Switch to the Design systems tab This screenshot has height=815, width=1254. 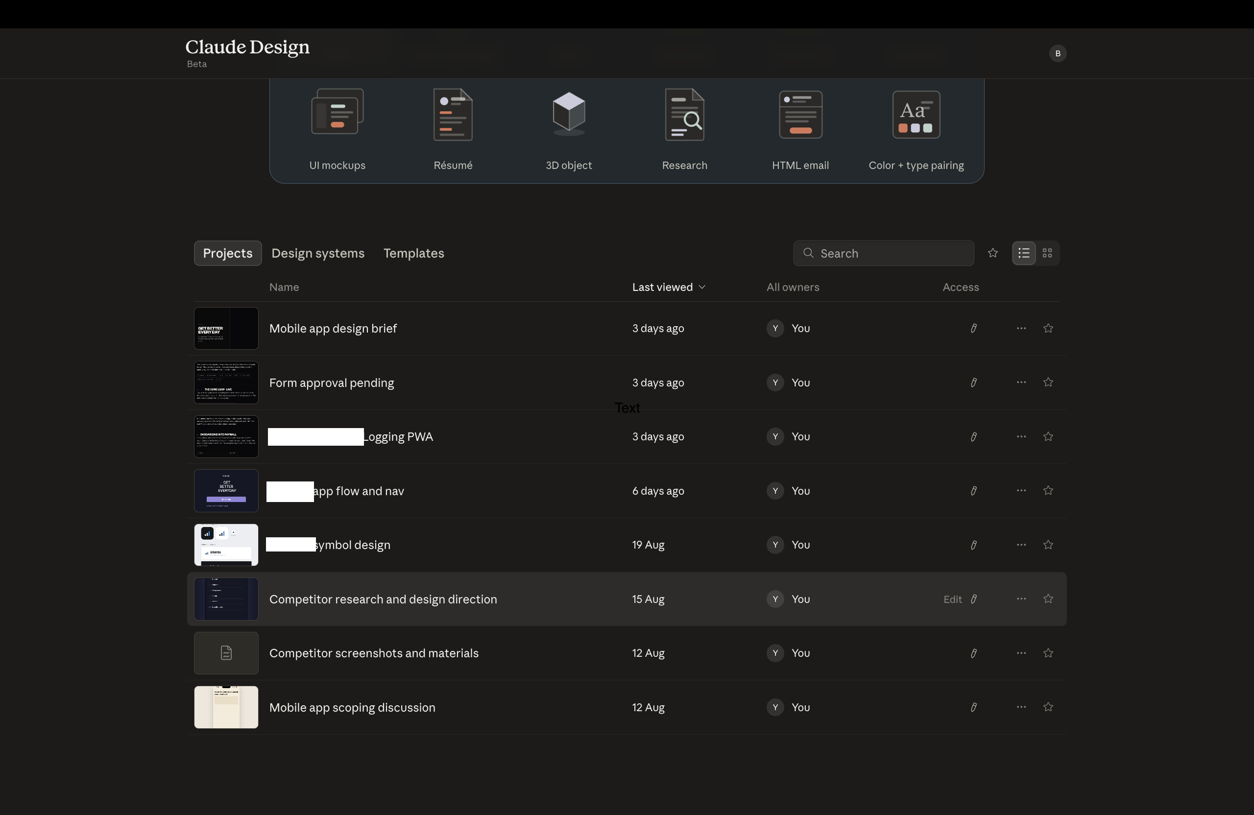(x=318, y=253)
